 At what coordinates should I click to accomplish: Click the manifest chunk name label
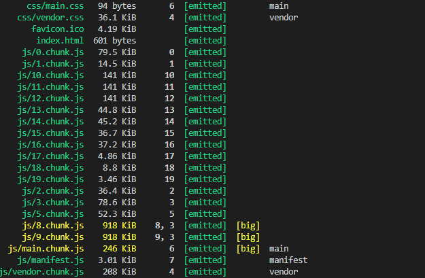(x=288, y=260)
